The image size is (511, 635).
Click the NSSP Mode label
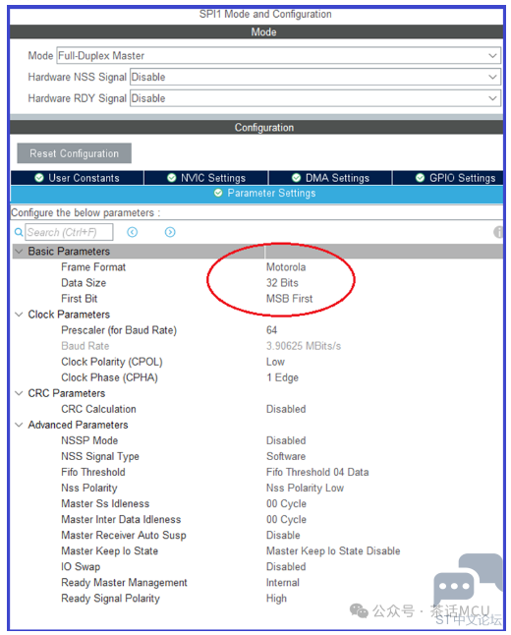(x=89, y=440)
